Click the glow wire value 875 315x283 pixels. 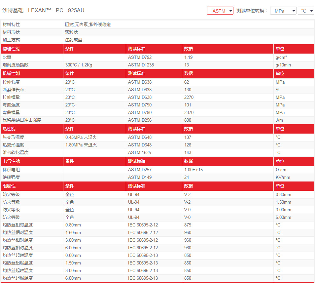188,225
